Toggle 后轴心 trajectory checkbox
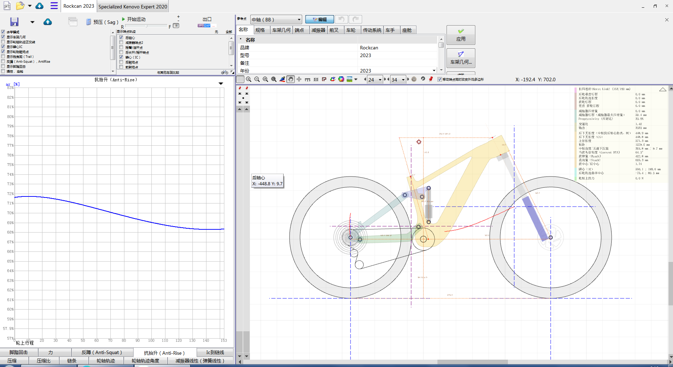Viewport: 673px width, 367px height. point(121,37)
